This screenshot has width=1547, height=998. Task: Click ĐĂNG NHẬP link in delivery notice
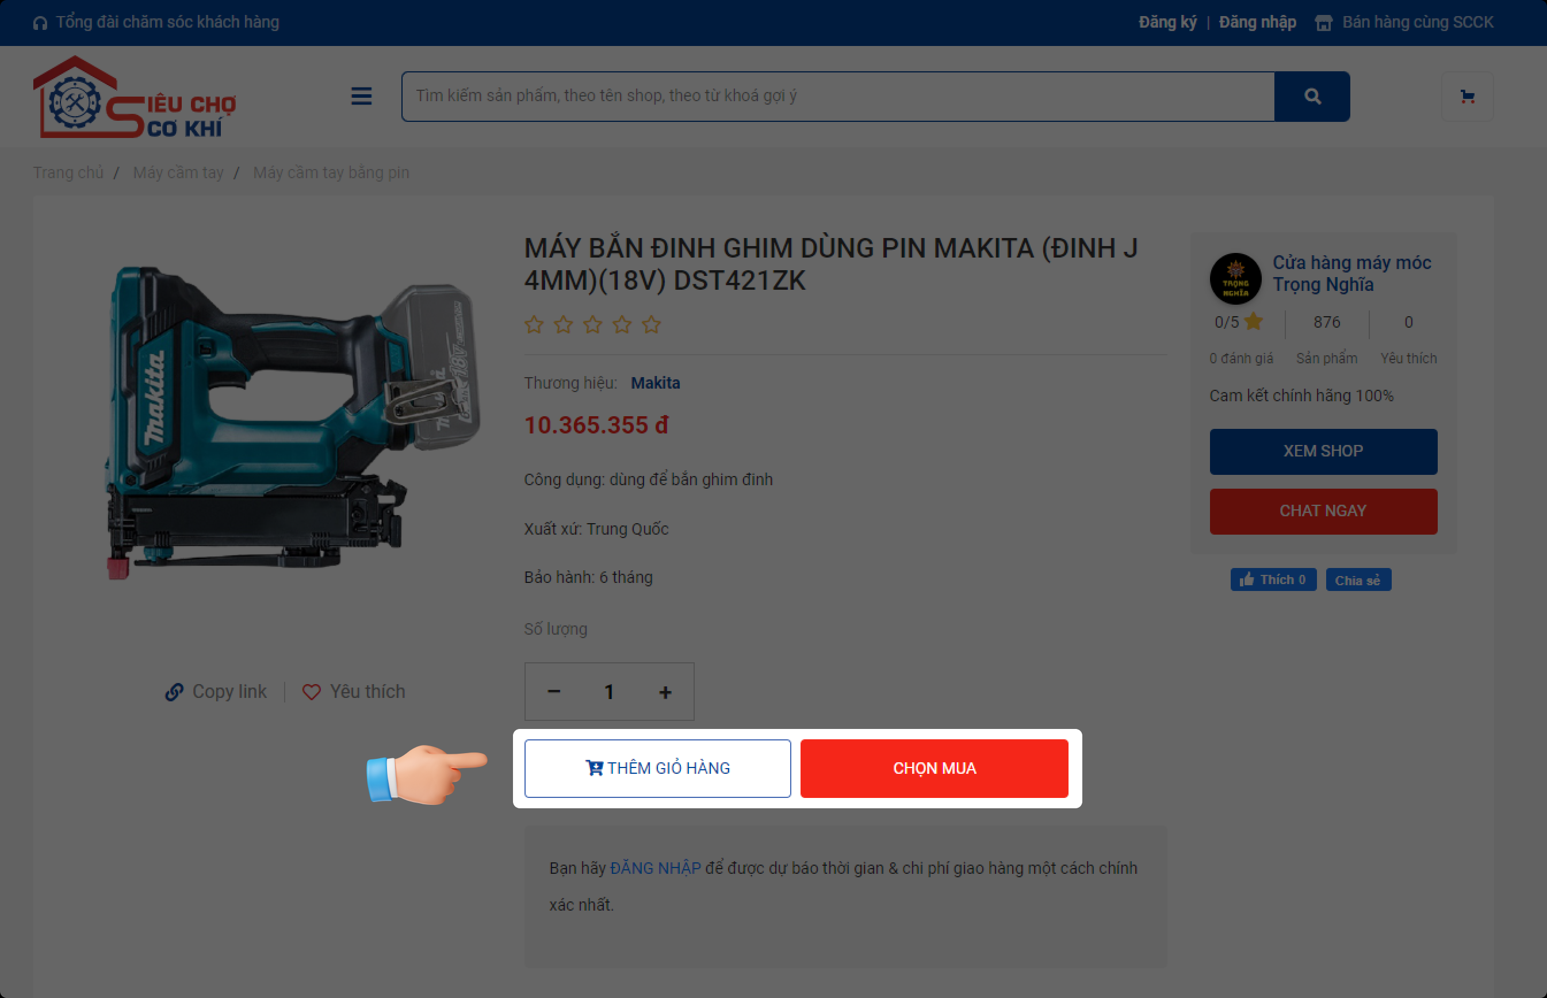655,869
